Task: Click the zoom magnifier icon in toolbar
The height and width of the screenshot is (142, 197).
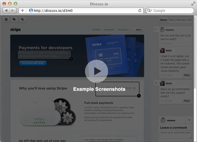Action: 23,19
